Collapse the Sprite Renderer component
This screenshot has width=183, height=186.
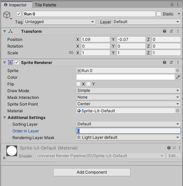click(x=4, y=63)
